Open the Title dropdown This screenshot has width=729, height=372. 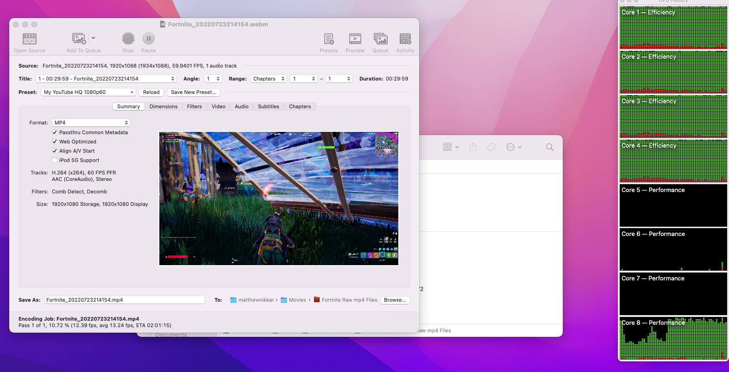click(x=106, y=79)
